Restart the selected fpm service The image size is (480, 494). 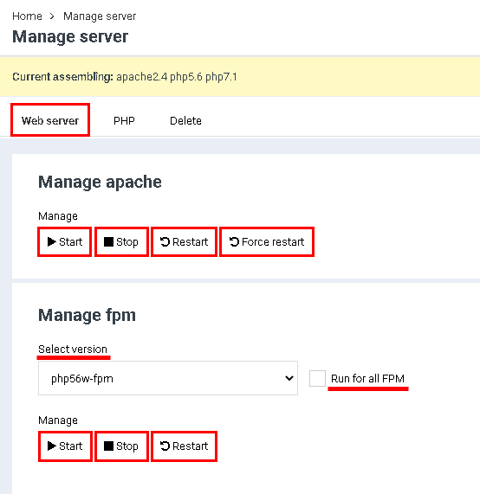click(184, 446)
